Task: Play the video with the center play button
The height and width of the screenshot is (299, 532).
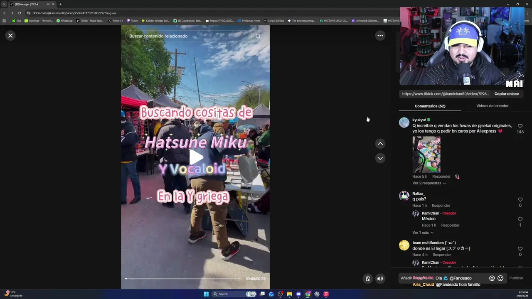Action: 196,157
